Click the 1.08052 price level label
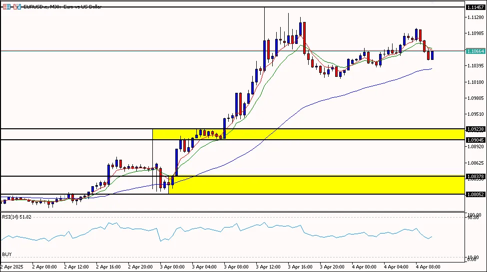This screenshot has height=272, width=487. (x=475, y=194)
